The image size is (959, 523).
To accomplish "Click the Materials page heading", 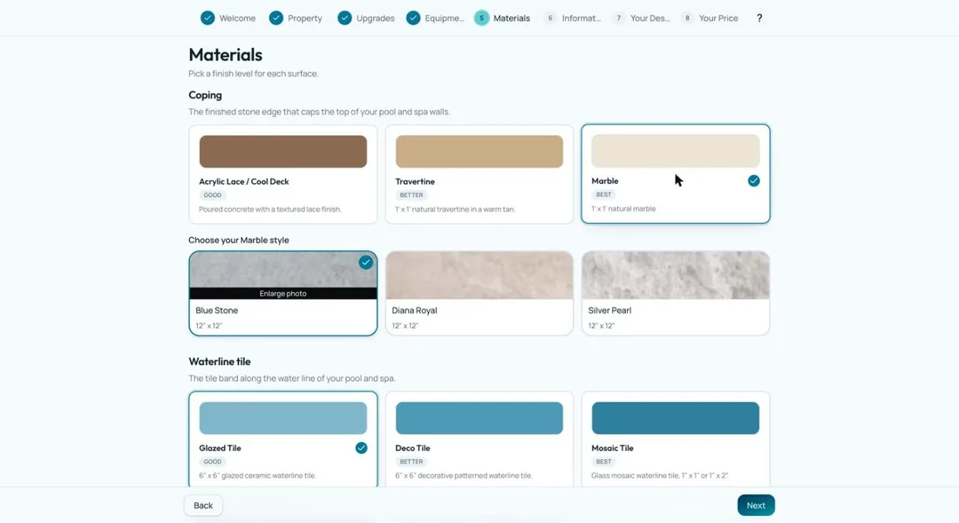I will [x=225, y=54].
